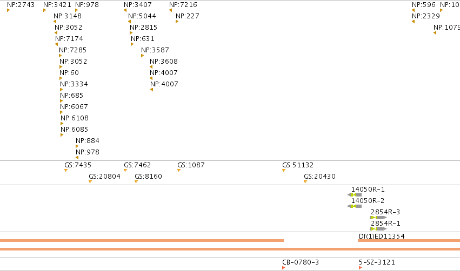
Task: Select the marker under NP:7216
Action: [171, 10]
